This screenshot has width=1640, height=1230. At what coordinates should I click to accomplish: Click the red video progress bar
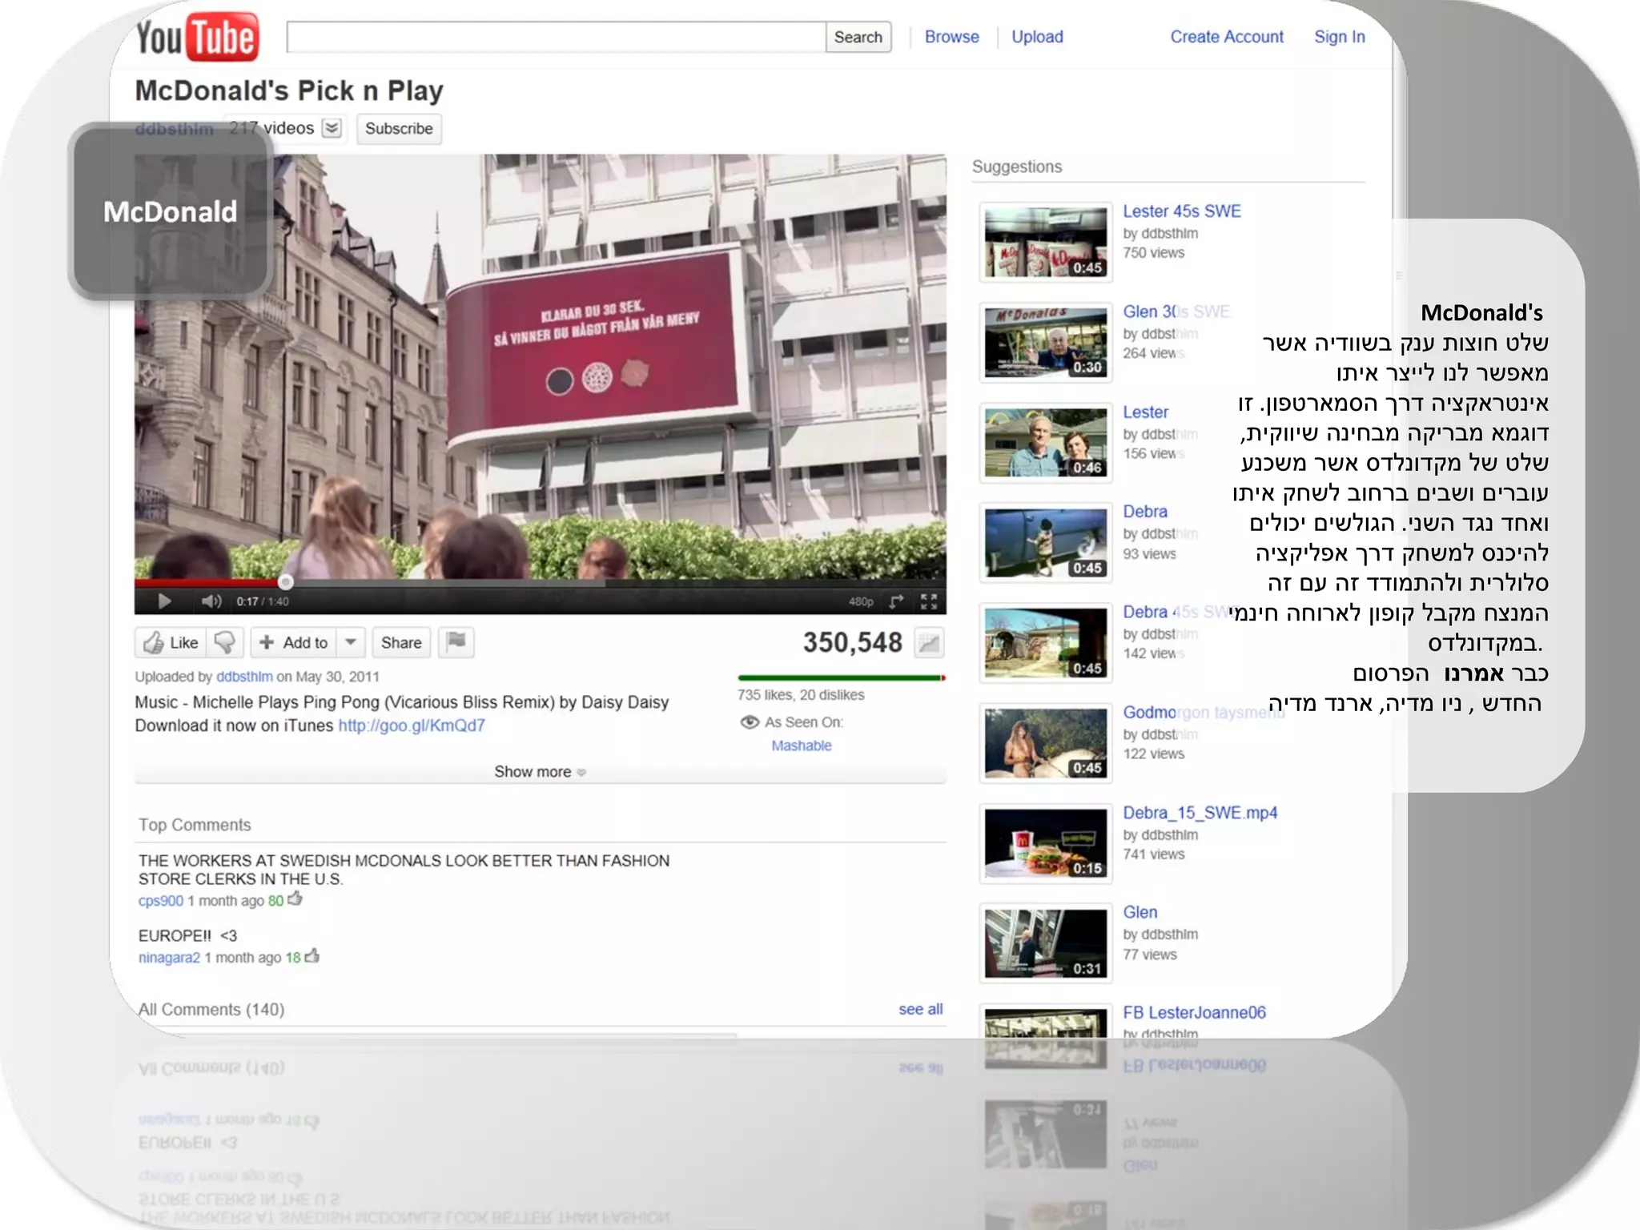[x=208, y=582]
